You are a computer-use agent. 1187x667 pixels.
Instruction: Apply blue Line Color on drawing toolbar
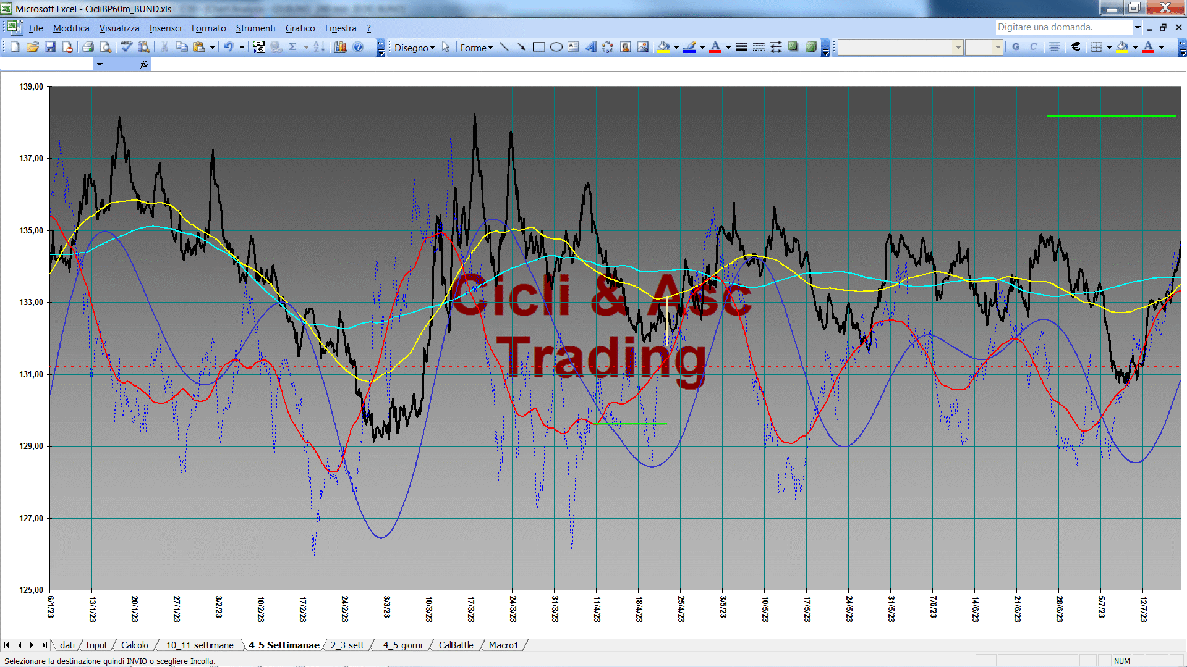click(690, 47)
